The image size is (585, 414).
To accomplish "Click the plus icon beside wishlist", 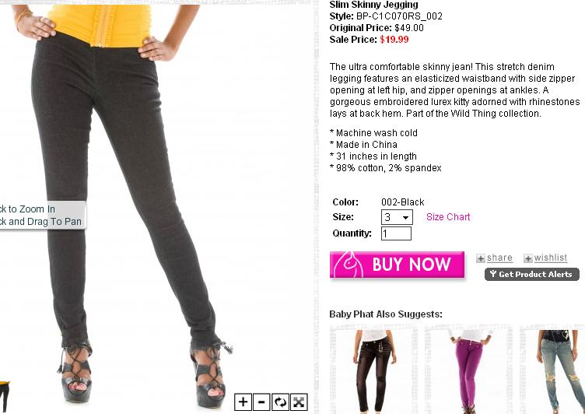I will tap(528, 258).
